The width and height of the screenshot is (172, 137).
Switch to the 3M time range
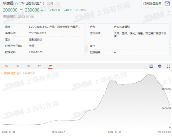(17, 66)
